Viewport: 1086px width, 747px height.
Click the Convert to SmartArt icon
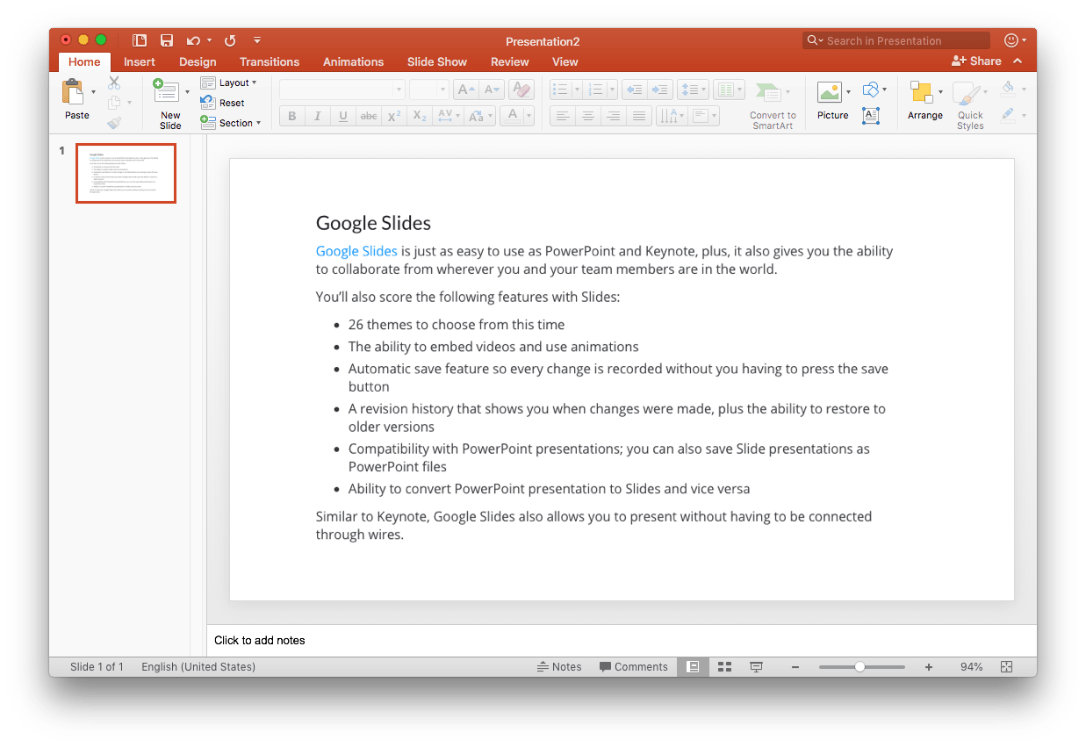click(768, 91)
